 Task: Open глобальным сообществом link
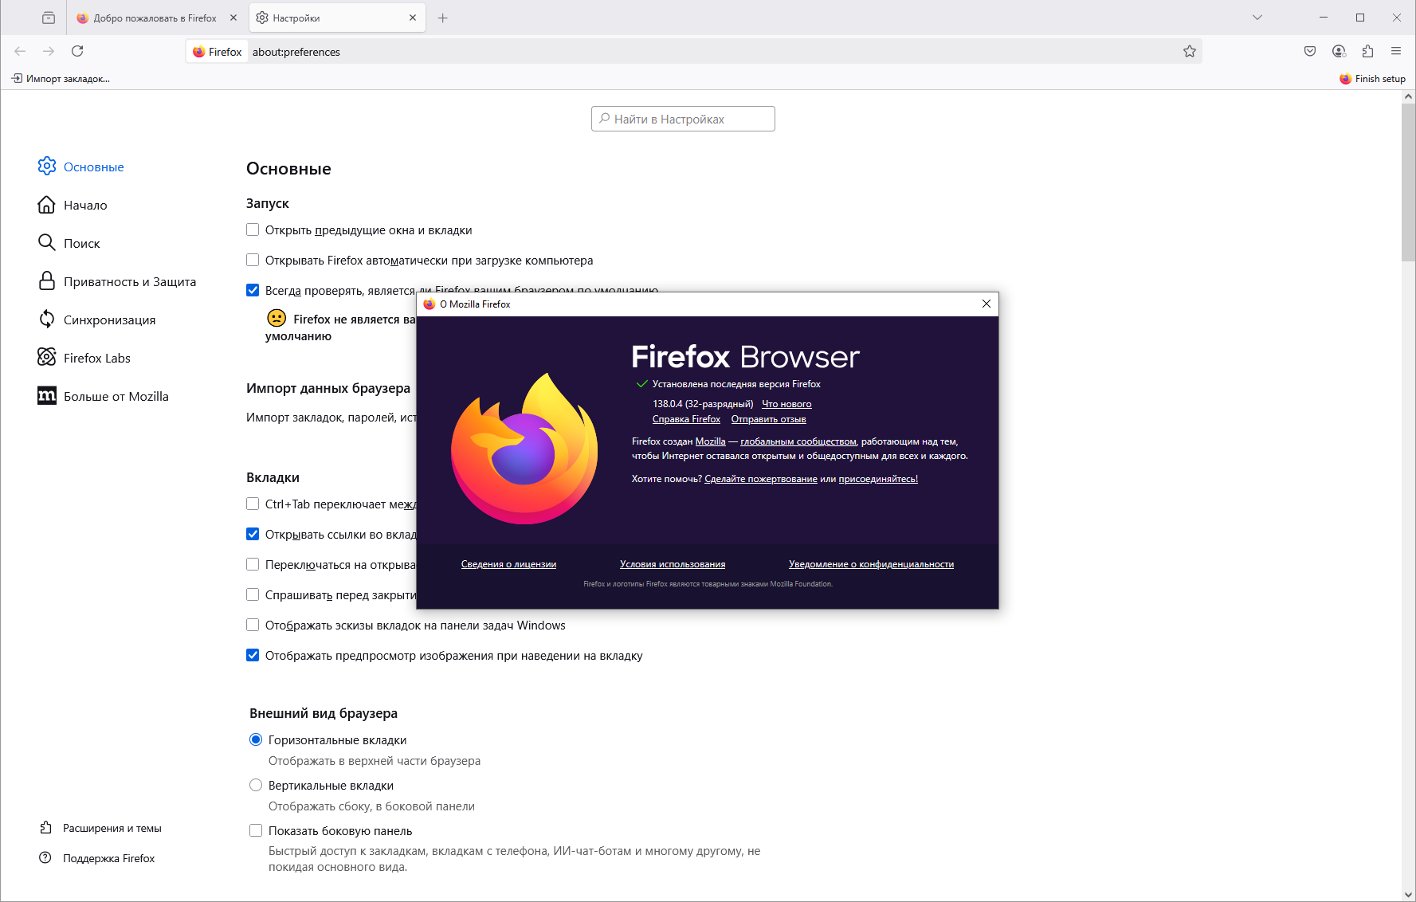click(x=798, y=441)
